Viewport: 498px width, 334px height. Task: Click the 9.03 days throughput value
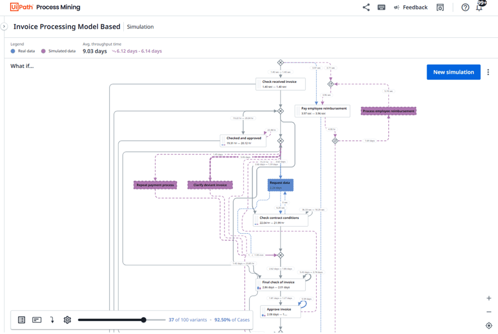click(x=95, y=51)
